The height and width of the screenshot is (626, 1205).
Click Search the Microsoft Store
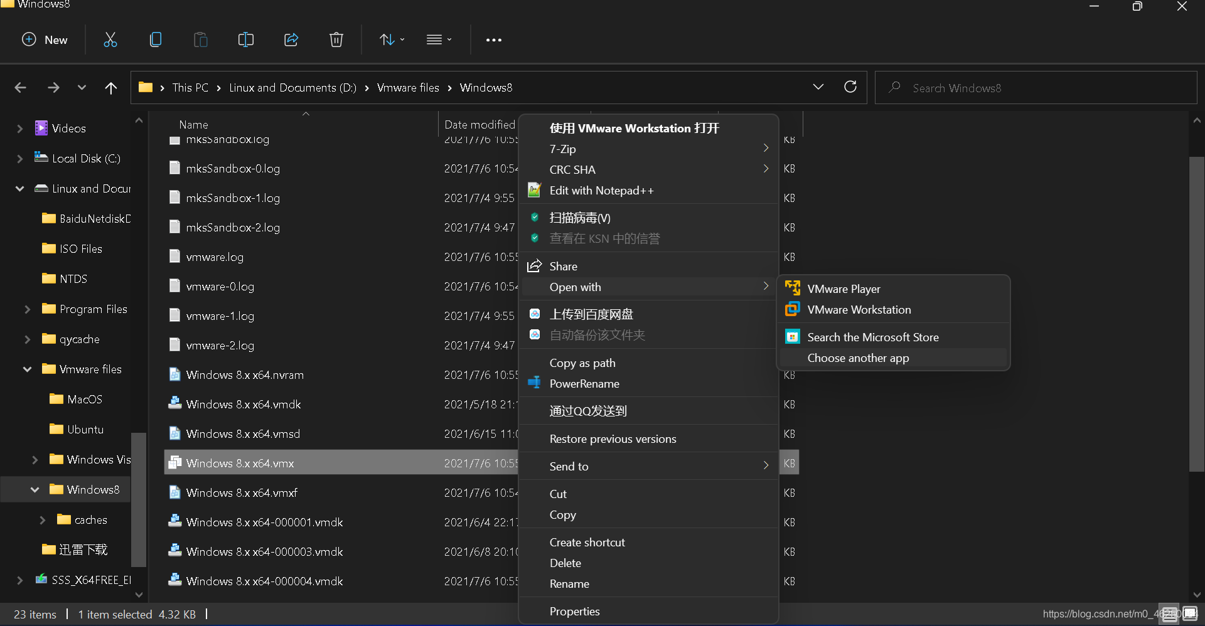(x=894, y=337)
